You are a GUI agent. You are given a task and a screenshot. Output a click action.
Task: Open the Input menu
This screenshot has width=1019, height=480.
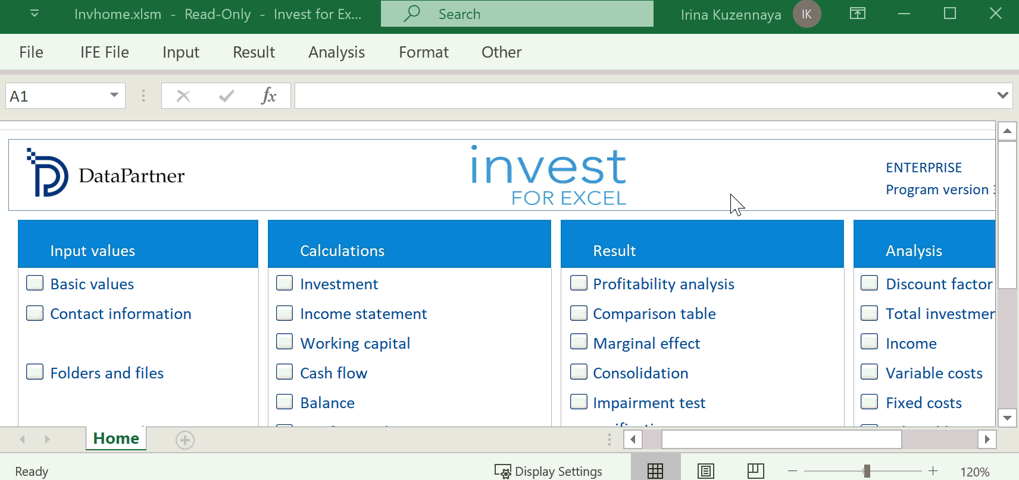click(x=181, y=52)
